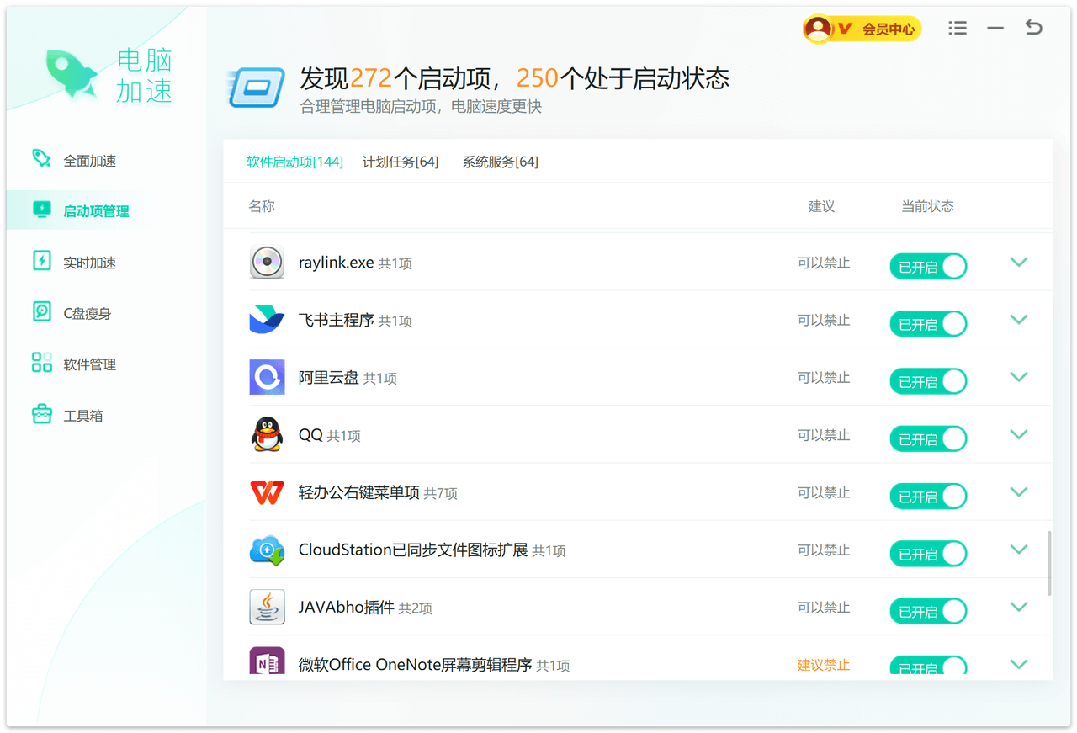1077x733 pixels.
Task: Click the startup list vertical scrollbar
Action: coord(1049,564)
